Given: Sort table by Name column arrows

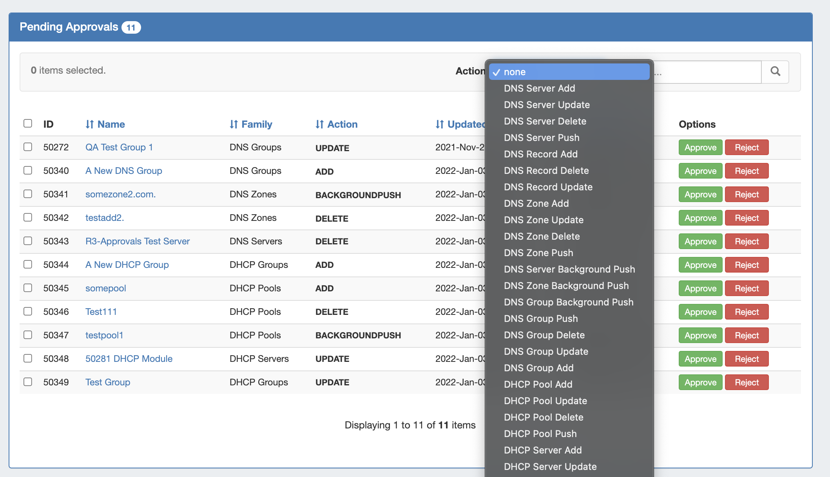Looking at the screenshot, I should 90,125.
